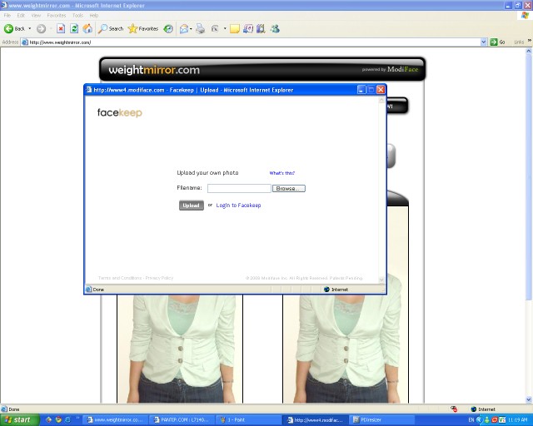This screenshot has height=426, width=533.
Task: Switch to the PANTIP.COM taskbar window
Action: pos(182,420)
